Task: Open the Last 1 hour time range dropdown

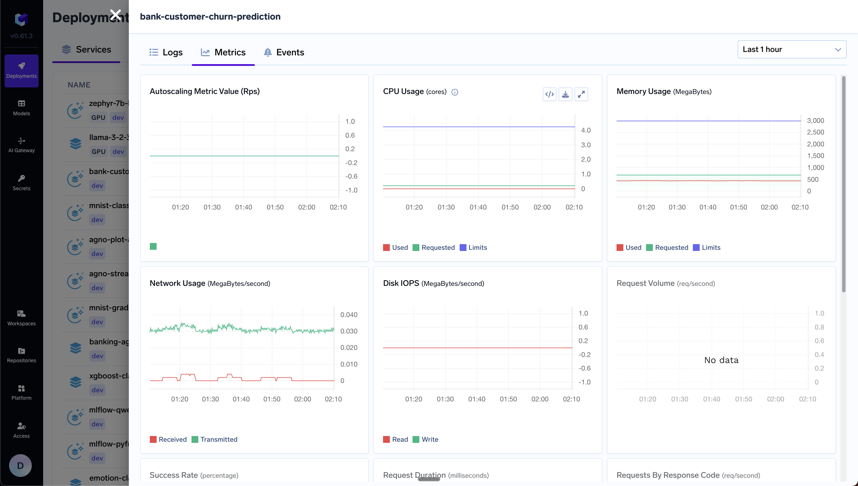Action: [792, 49]
